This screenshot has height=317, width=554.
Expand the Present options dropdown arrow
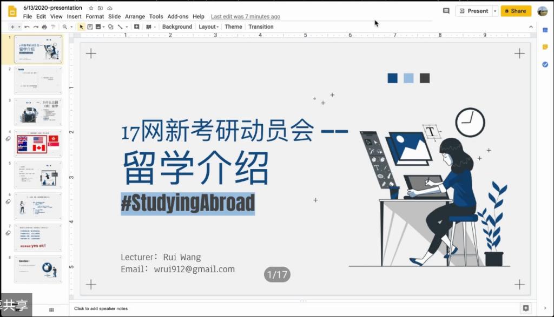(495, 11)
